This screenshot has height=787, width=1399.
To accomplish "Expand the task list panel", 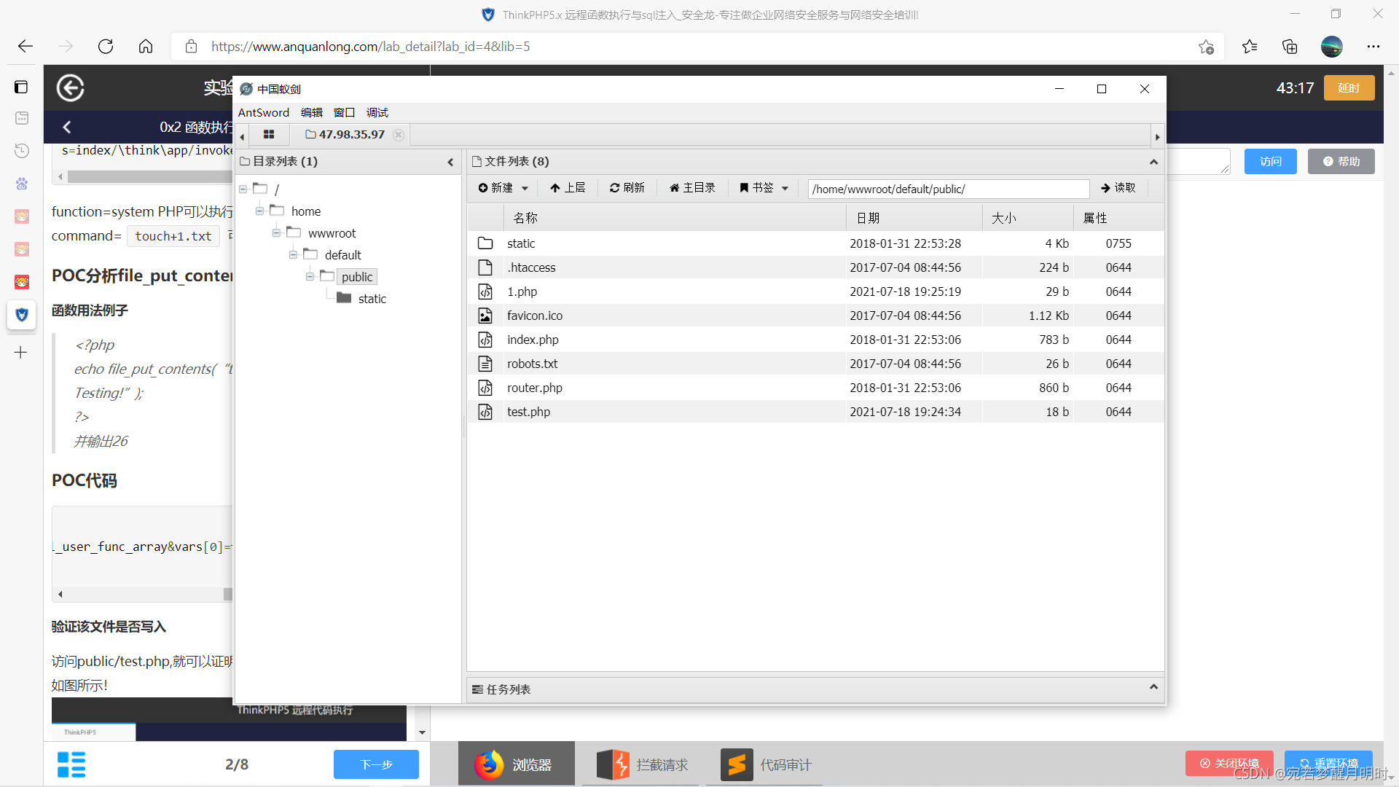I will tap(1153, 687).
